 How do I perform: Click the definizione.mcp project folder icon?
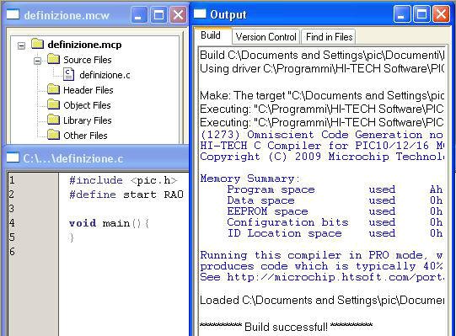(38, 44)
